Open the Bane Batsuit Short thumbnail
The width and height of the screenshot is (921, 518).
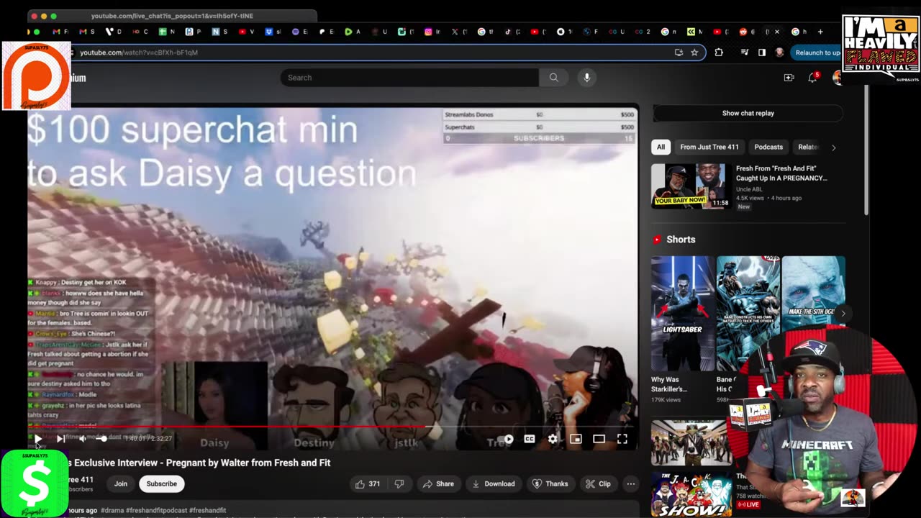click(x=748, y=313)
